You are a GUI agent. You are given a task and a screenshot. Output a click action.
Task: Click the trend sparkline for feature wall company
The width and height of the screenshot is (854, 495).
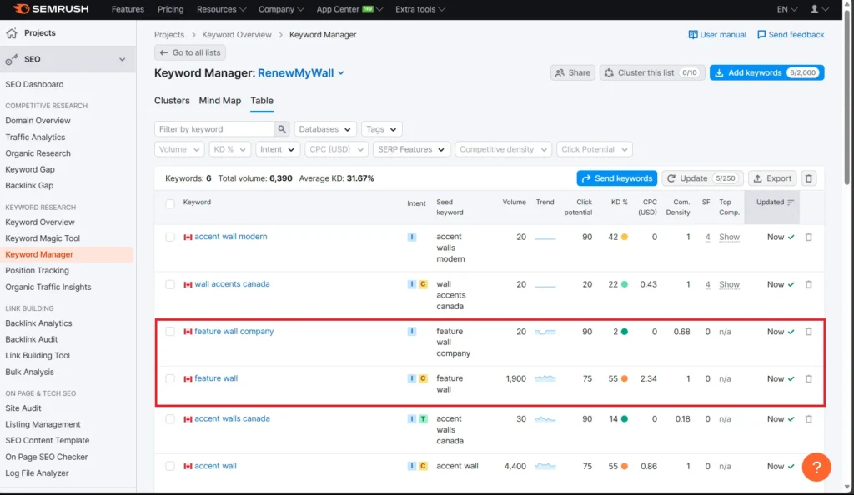coord(545,332)
